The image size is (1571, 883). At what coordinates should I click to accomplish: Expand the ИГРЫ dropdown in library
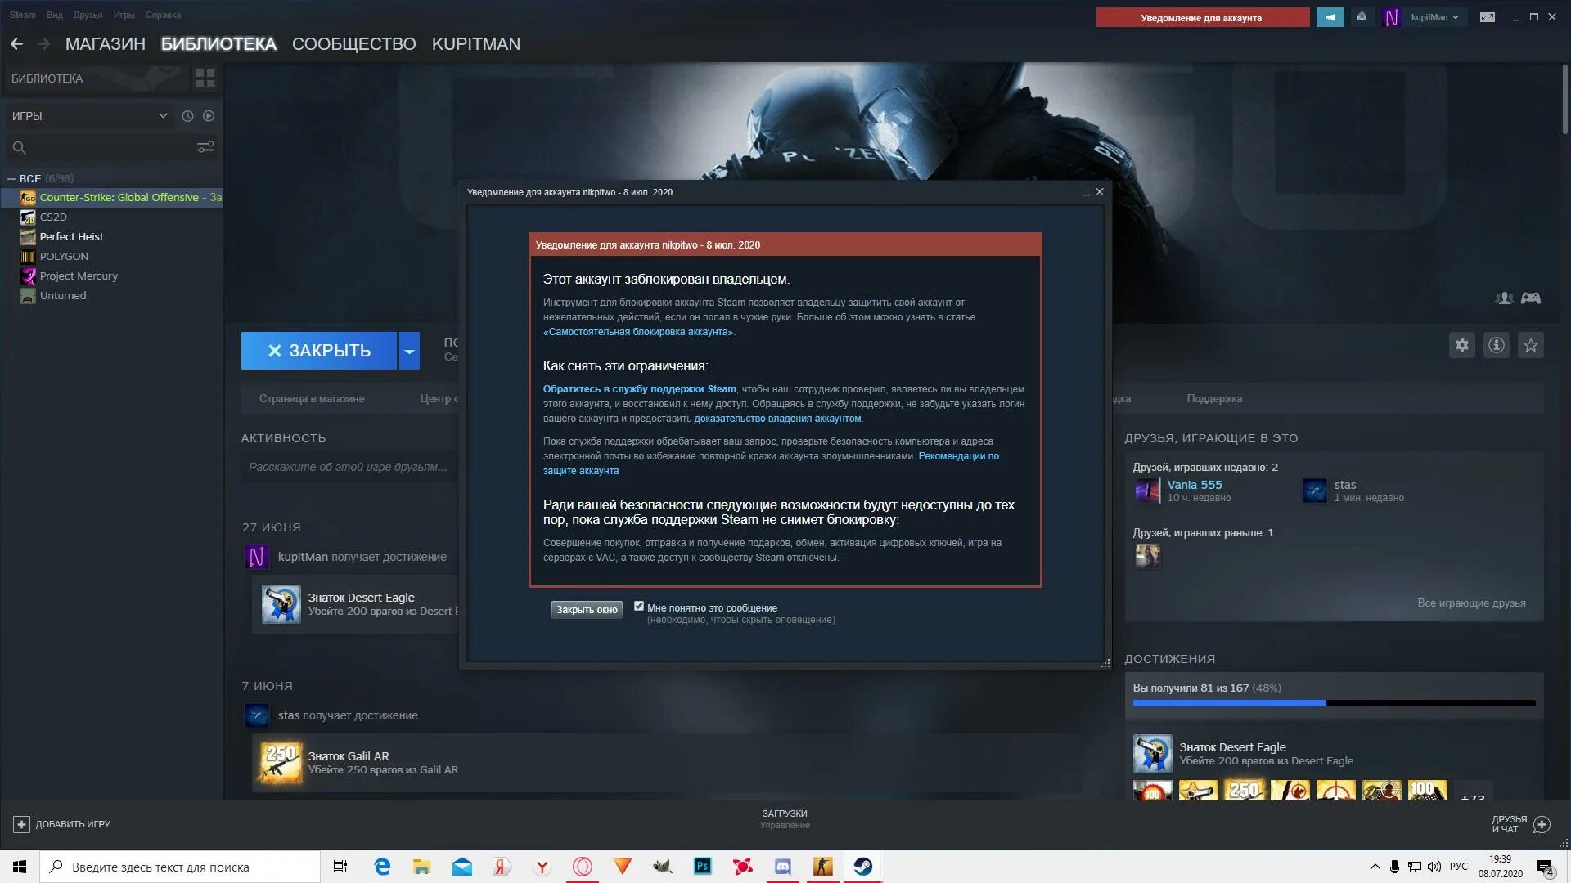[x=162, y=115]
